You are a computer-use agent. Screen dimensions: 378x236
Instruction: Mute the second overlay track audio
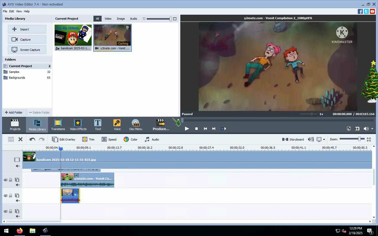[x=18, y=201]
